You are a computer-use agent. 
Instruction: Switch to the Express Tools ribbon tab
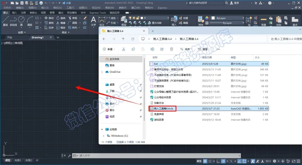[98, 13]
